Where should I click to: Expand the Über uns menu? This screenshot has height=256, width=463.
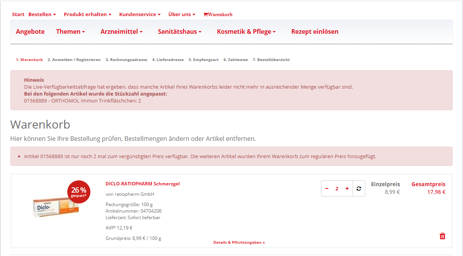point(182,15)
